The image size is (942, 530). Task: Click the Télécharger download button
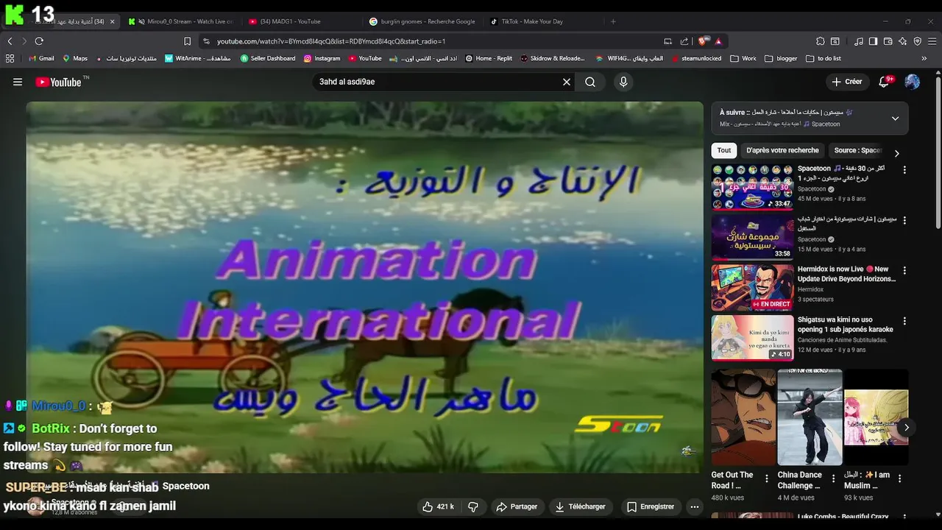[x=581, y=506]
